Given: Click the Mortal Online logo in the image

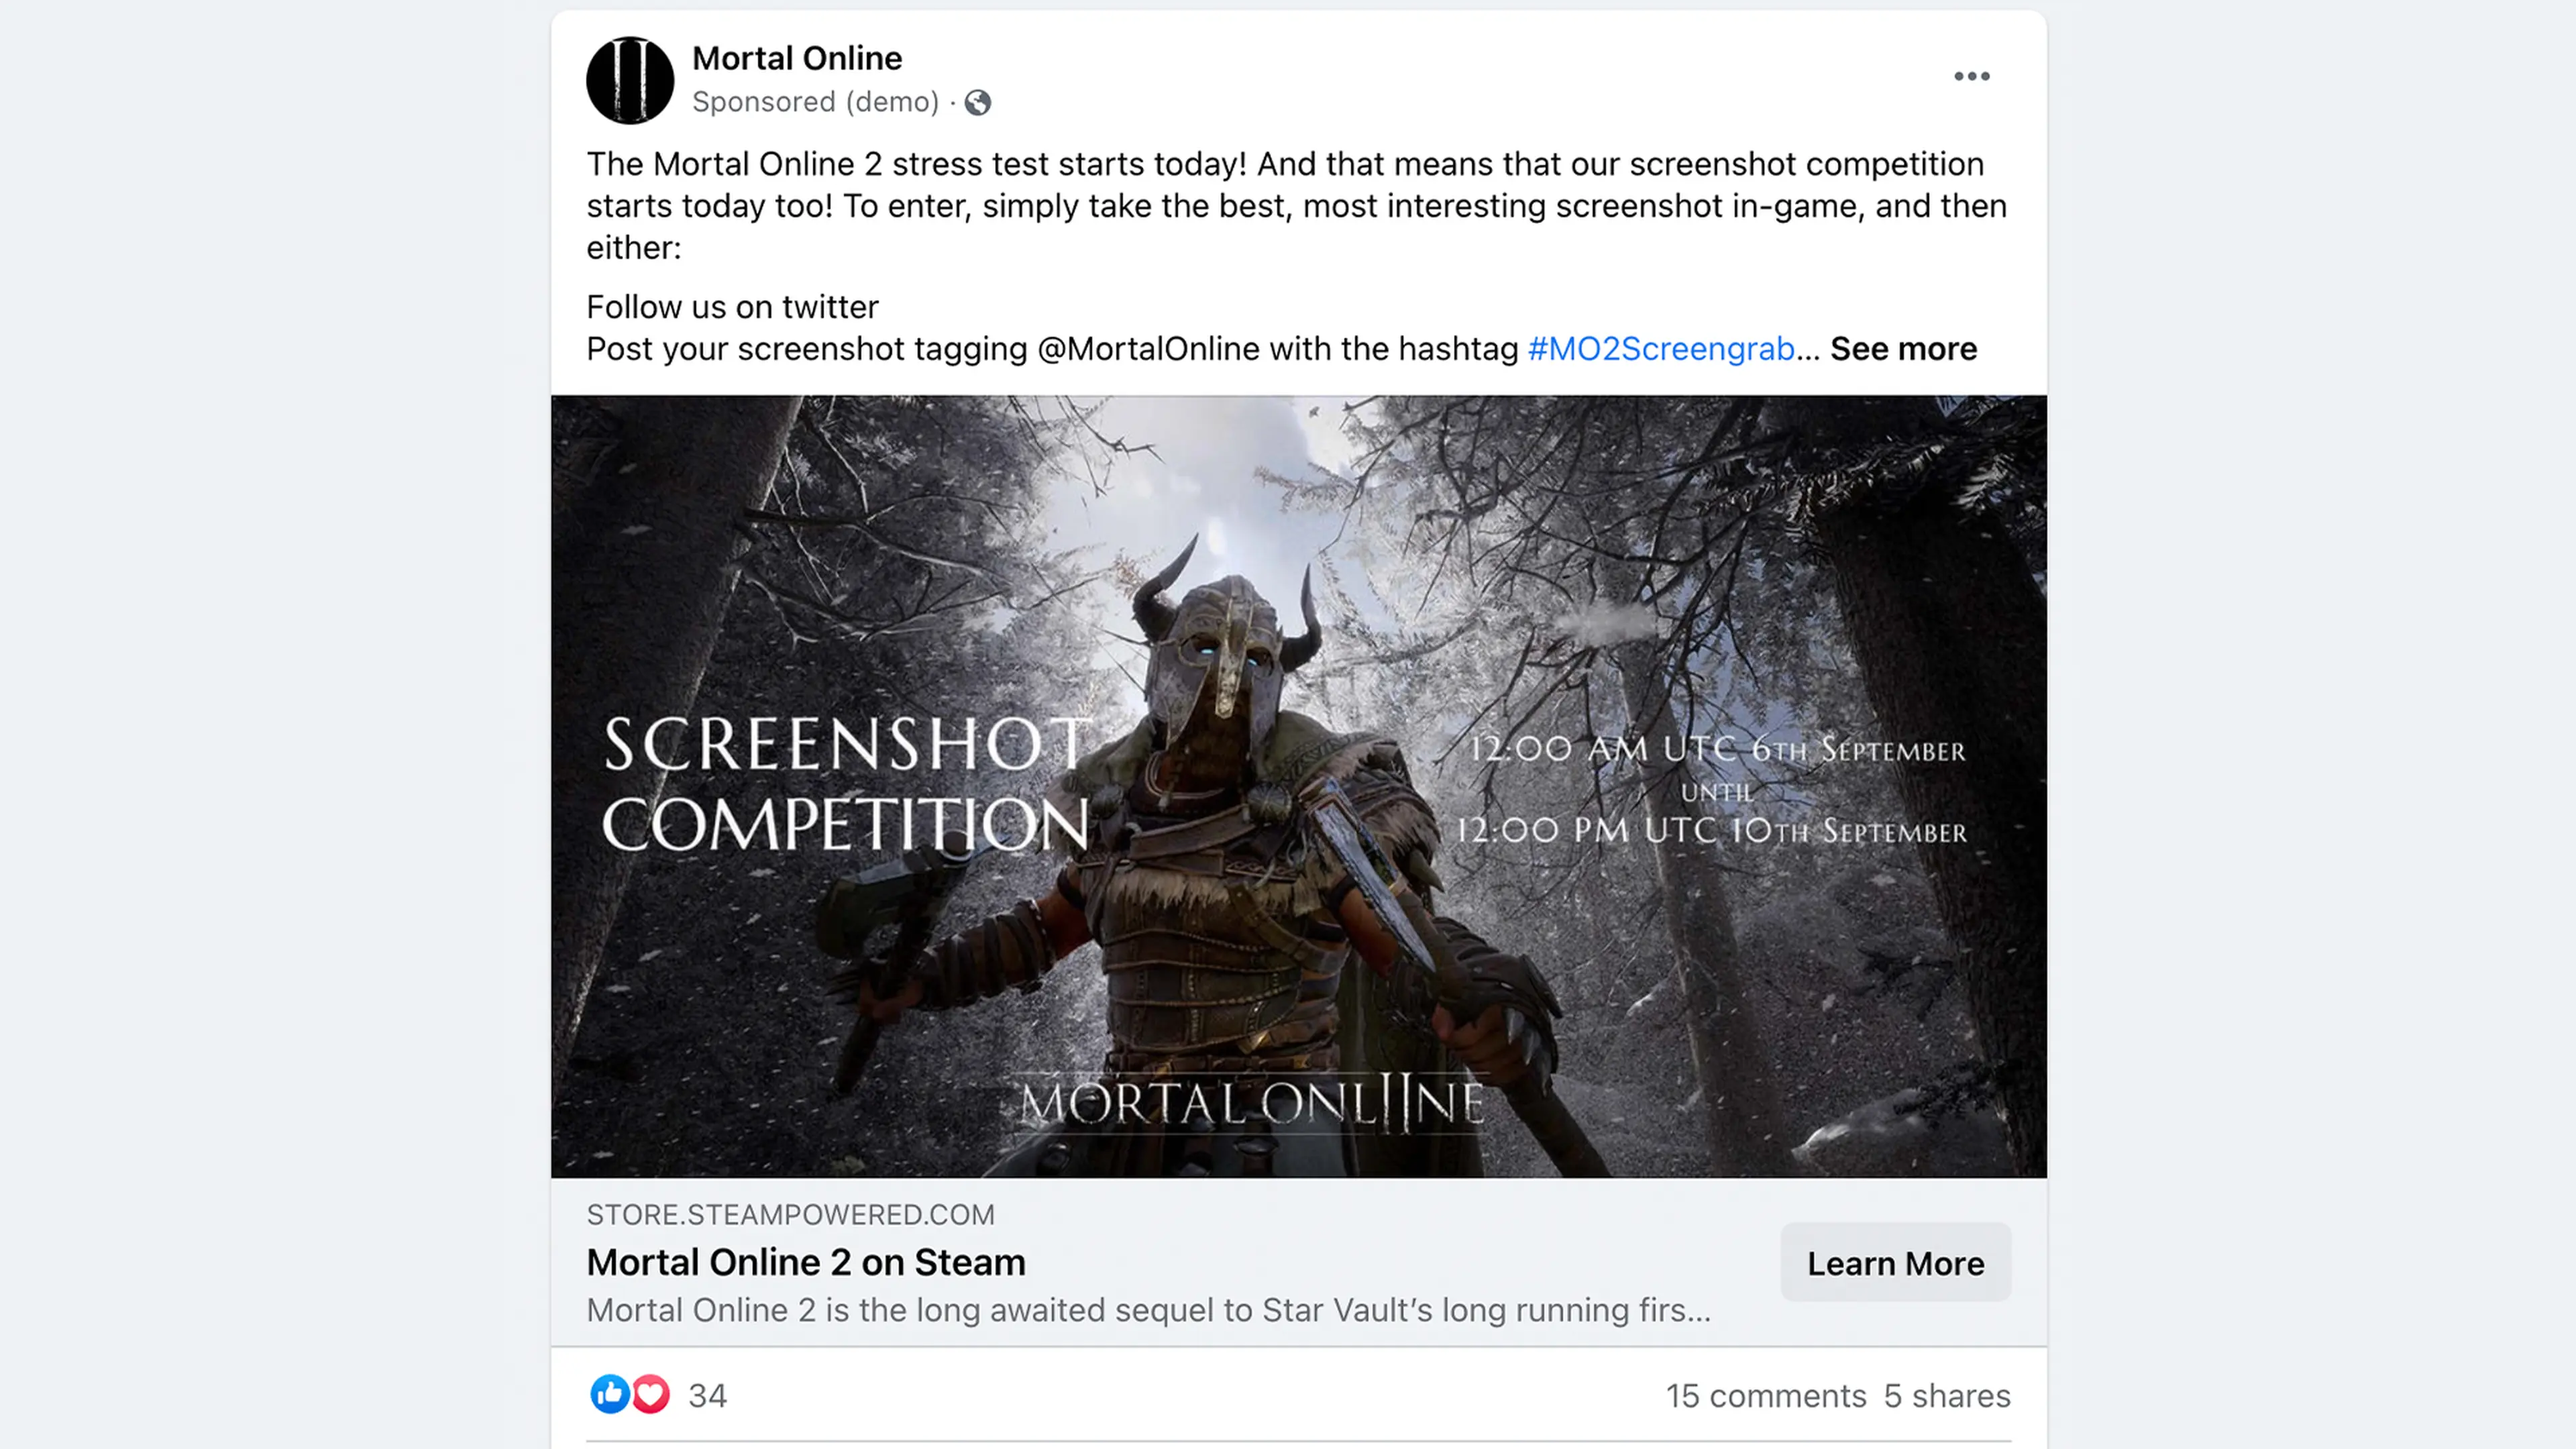Looking at the screenshot, I should pos(1252,1103).
